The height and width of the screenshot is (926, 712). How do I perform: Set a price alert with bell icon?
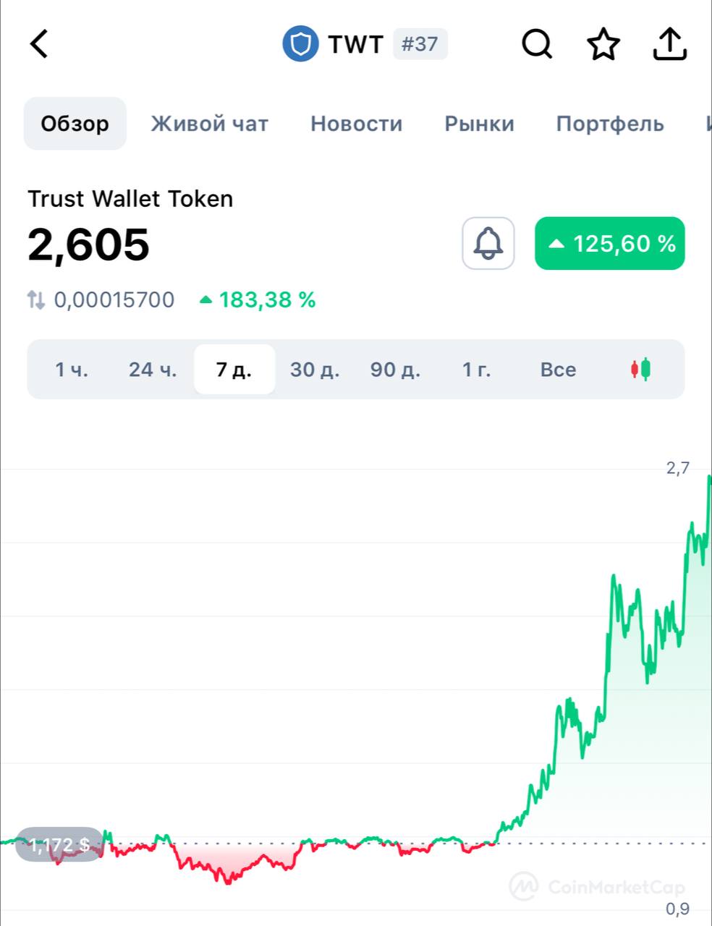(x=488, y=243)
